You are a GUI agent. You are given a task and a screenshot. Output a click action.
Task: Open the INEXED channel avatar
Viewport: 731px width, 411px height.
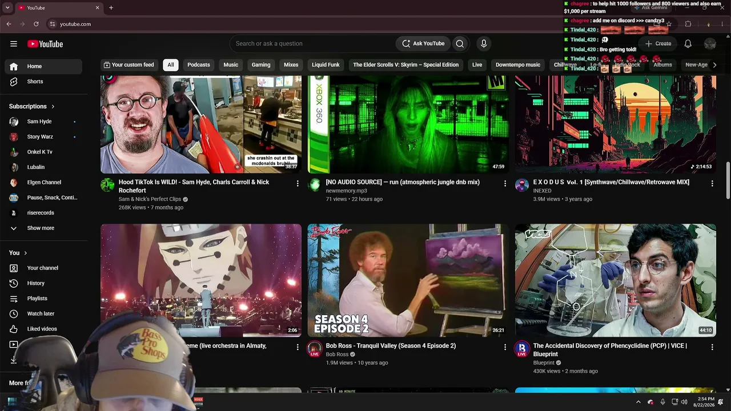tap(522, 185)
